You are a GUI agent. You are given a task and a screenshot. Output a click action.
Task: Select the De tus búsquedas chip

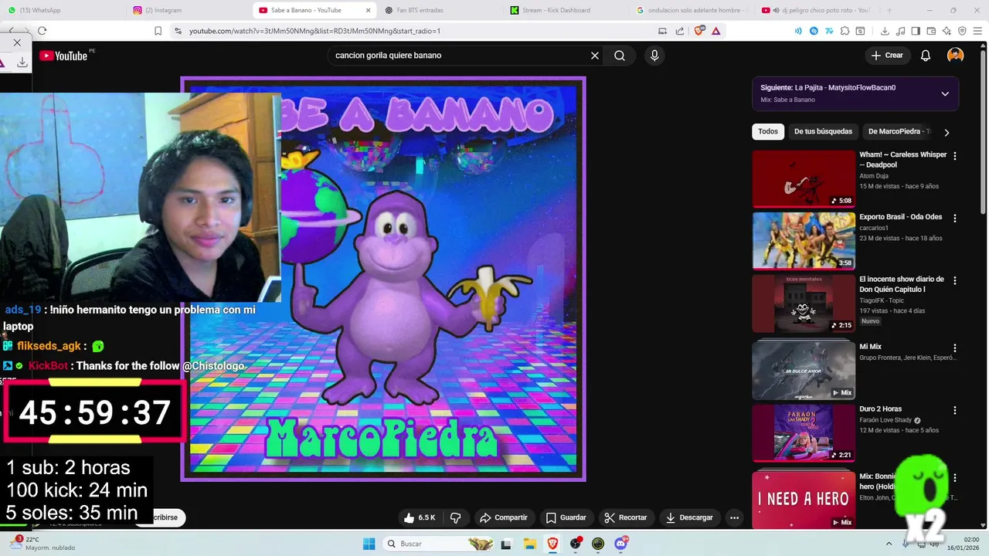(823, 131)
